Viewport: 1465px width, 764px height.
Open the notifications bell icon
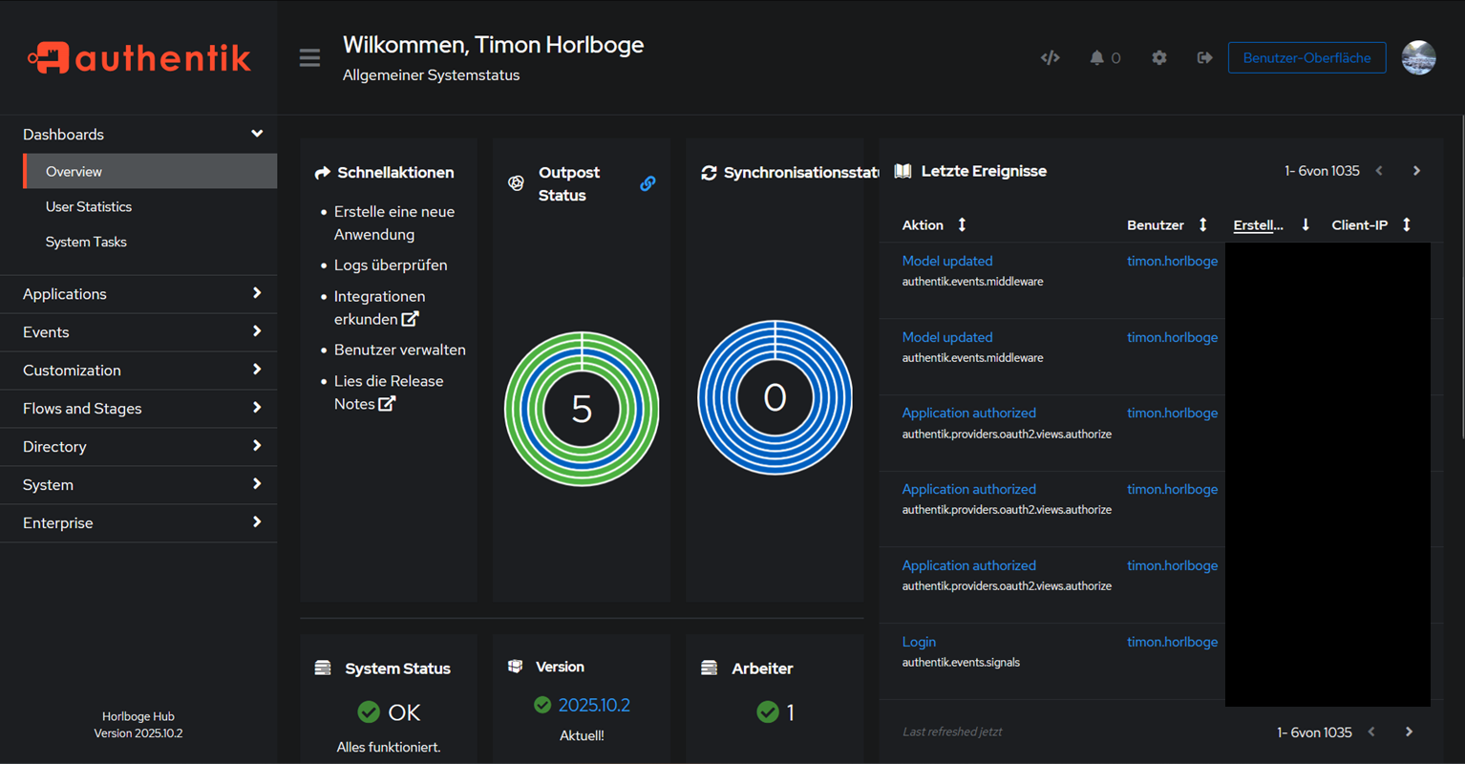1097,58
